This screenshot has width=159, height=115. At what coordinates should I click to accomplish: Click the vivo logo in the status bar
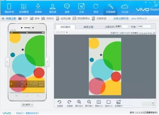tap(7, 113)
